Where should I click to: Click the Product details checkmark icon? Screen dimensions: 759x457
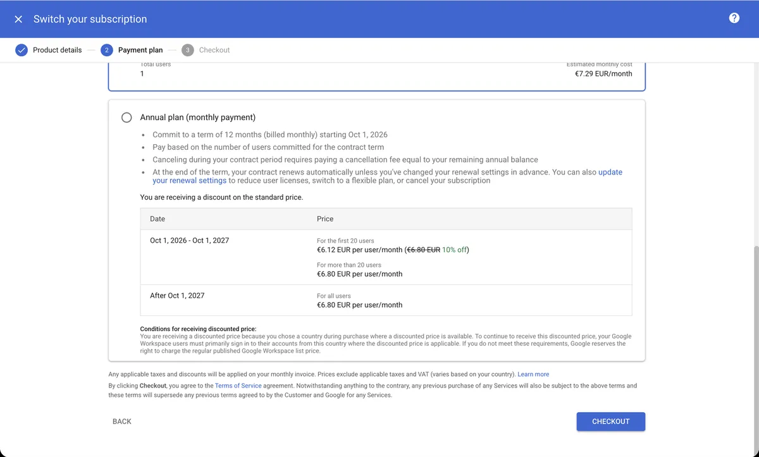pos(22,50)
